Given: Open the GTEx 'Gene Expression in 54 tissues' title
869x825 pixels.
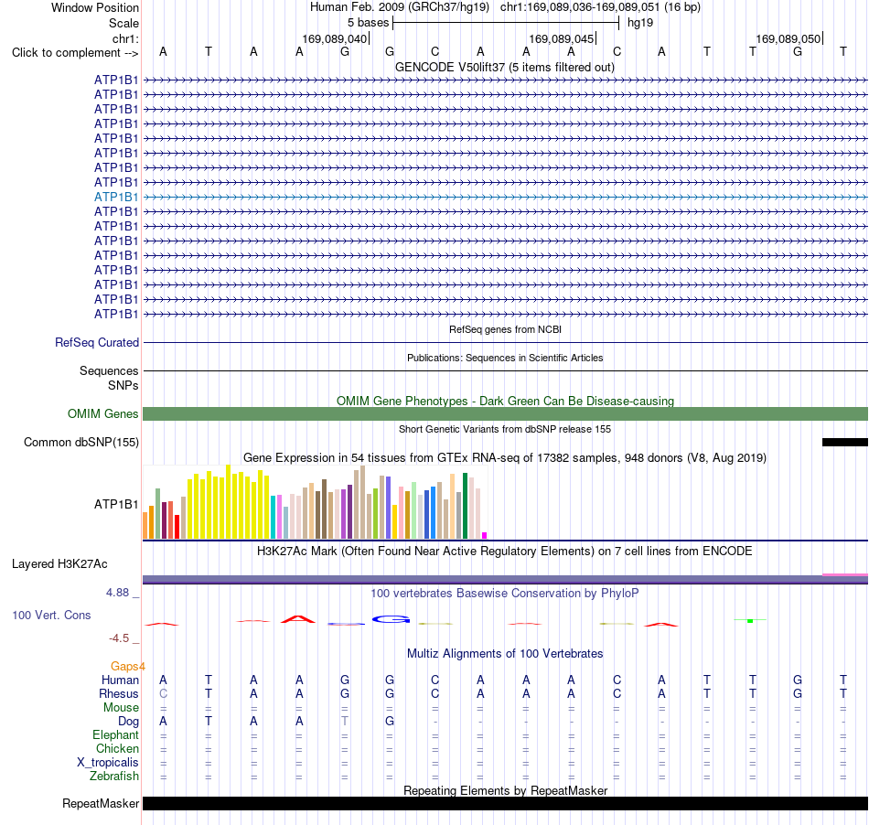Looking at the screenshot, I should click(x=505, y=457).
